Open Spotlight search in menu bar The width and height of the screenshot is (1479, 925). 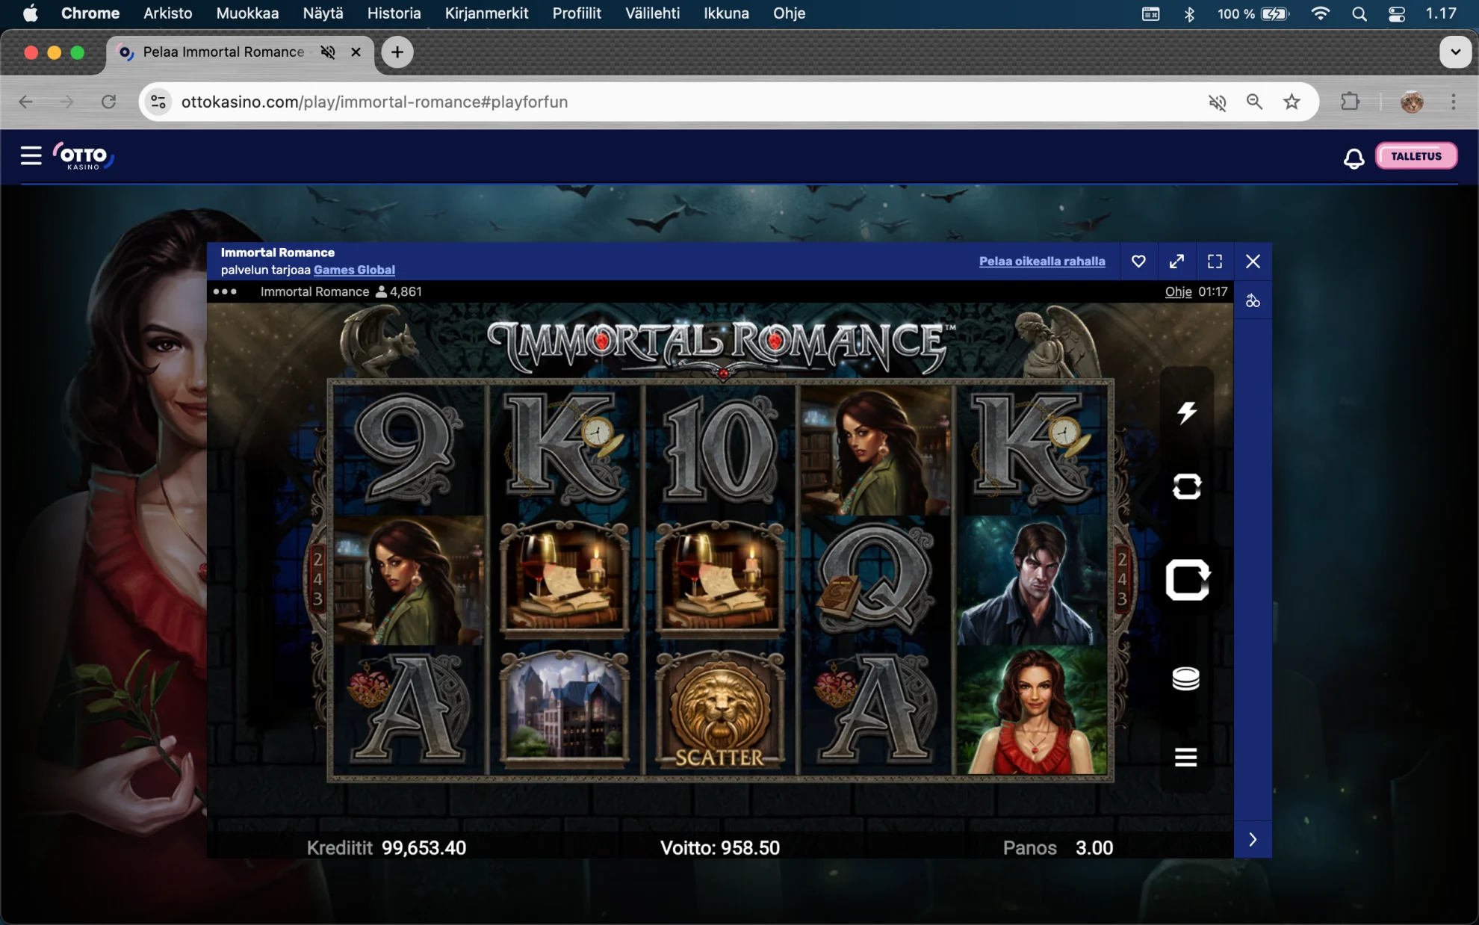click(1359, 13)
